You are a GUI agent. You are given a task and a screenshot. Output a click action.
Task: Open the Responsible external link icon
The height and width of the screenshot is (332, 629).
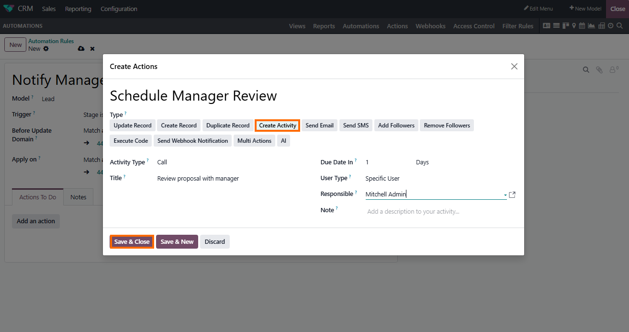(512, 195)
